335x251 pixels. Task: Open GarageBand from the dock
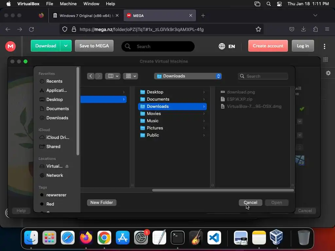[196, 238]
